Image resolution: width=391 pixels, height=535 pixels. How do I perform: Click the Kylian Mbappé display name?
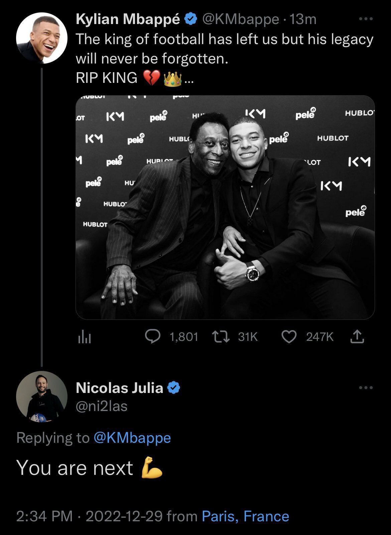click(128, 19)
